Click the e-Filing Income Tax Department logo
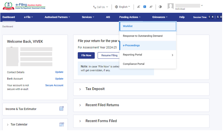This screenshot has height=131, width=224. [24, 7]
